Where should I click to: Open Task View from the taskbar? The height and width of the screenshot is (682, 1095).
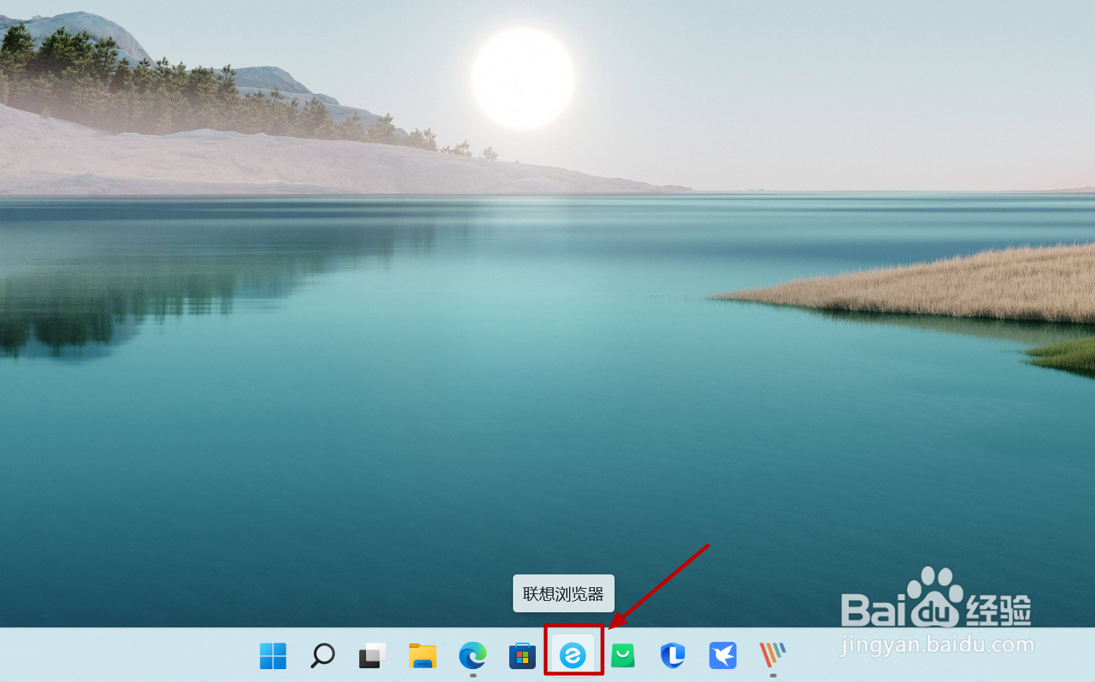[372, 655]
